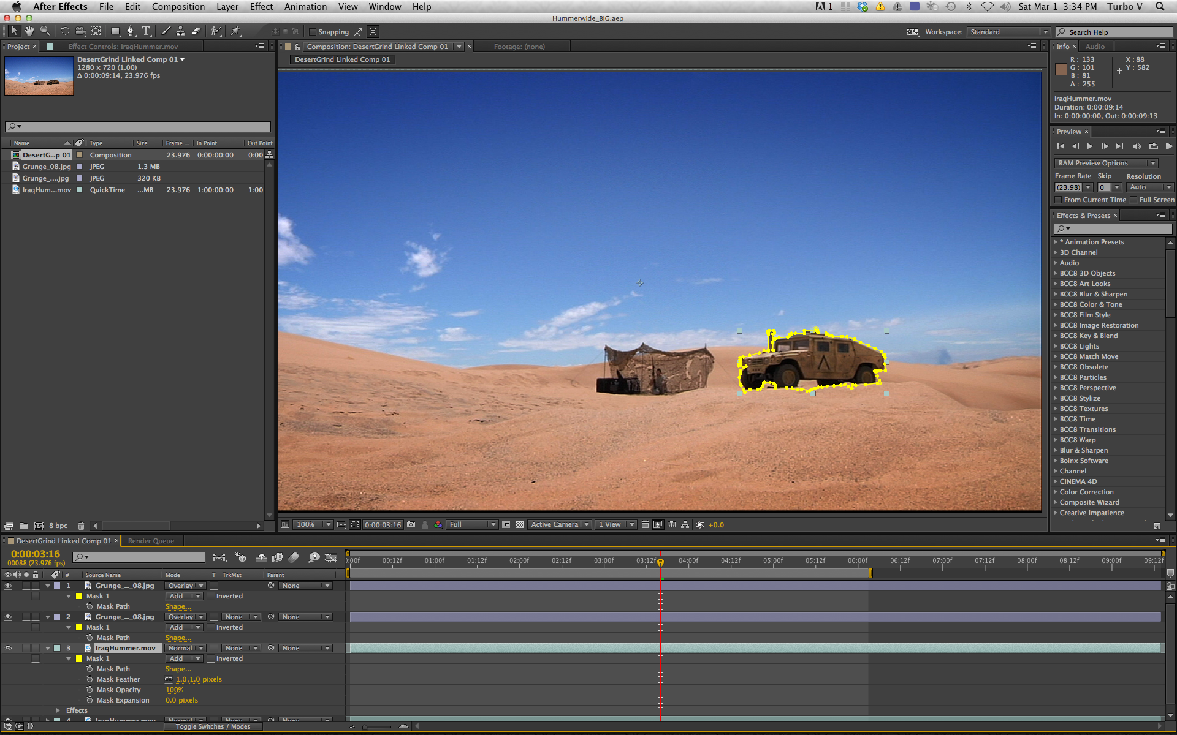This screenshot has height=735, width=1177.
Task: Change layer 3 Normal blending mode
Action: [185, 649]
